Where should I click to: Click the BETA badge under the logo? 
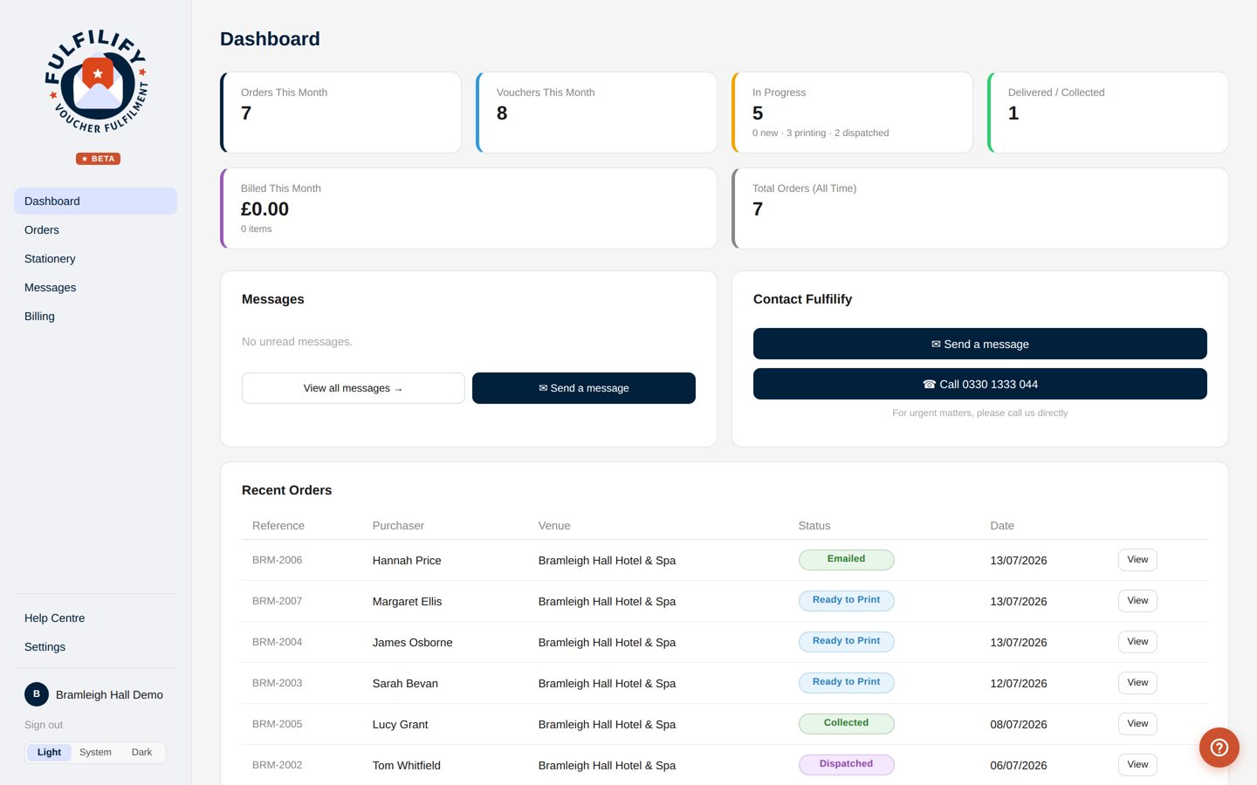(x=98, y=159)
